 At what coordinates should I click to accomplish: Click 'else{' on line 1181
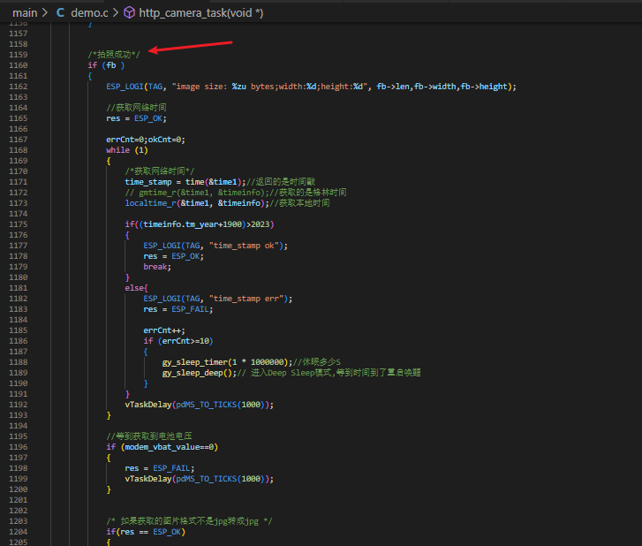[136, 288]
